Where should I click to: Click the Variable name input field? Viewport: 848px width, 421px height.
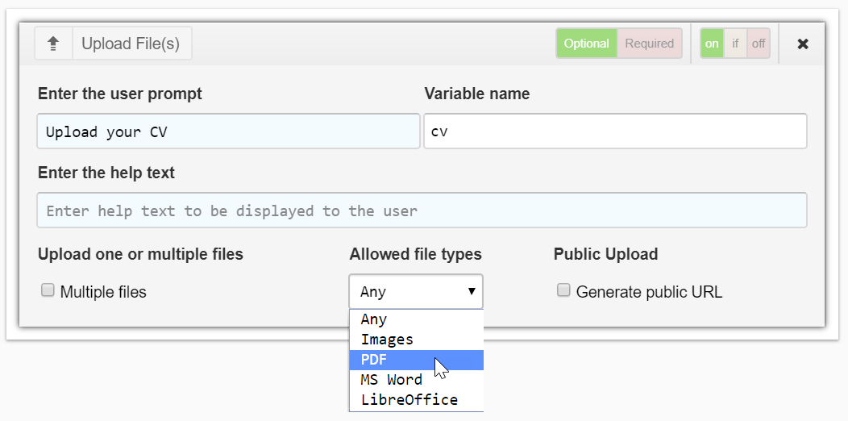click(x=615, y=131)
